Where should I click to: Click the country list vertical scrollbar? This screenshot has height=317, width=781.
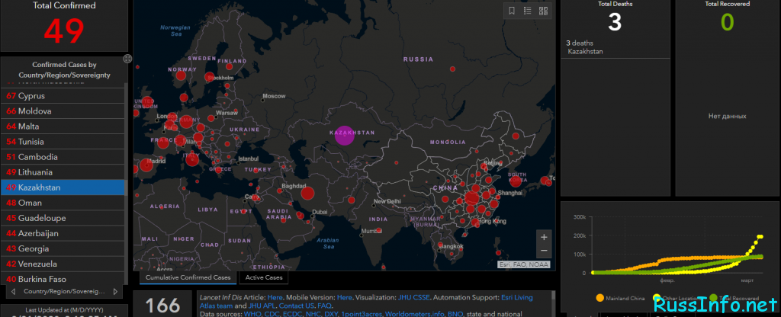pyautogui.click(x=127, y=184)
